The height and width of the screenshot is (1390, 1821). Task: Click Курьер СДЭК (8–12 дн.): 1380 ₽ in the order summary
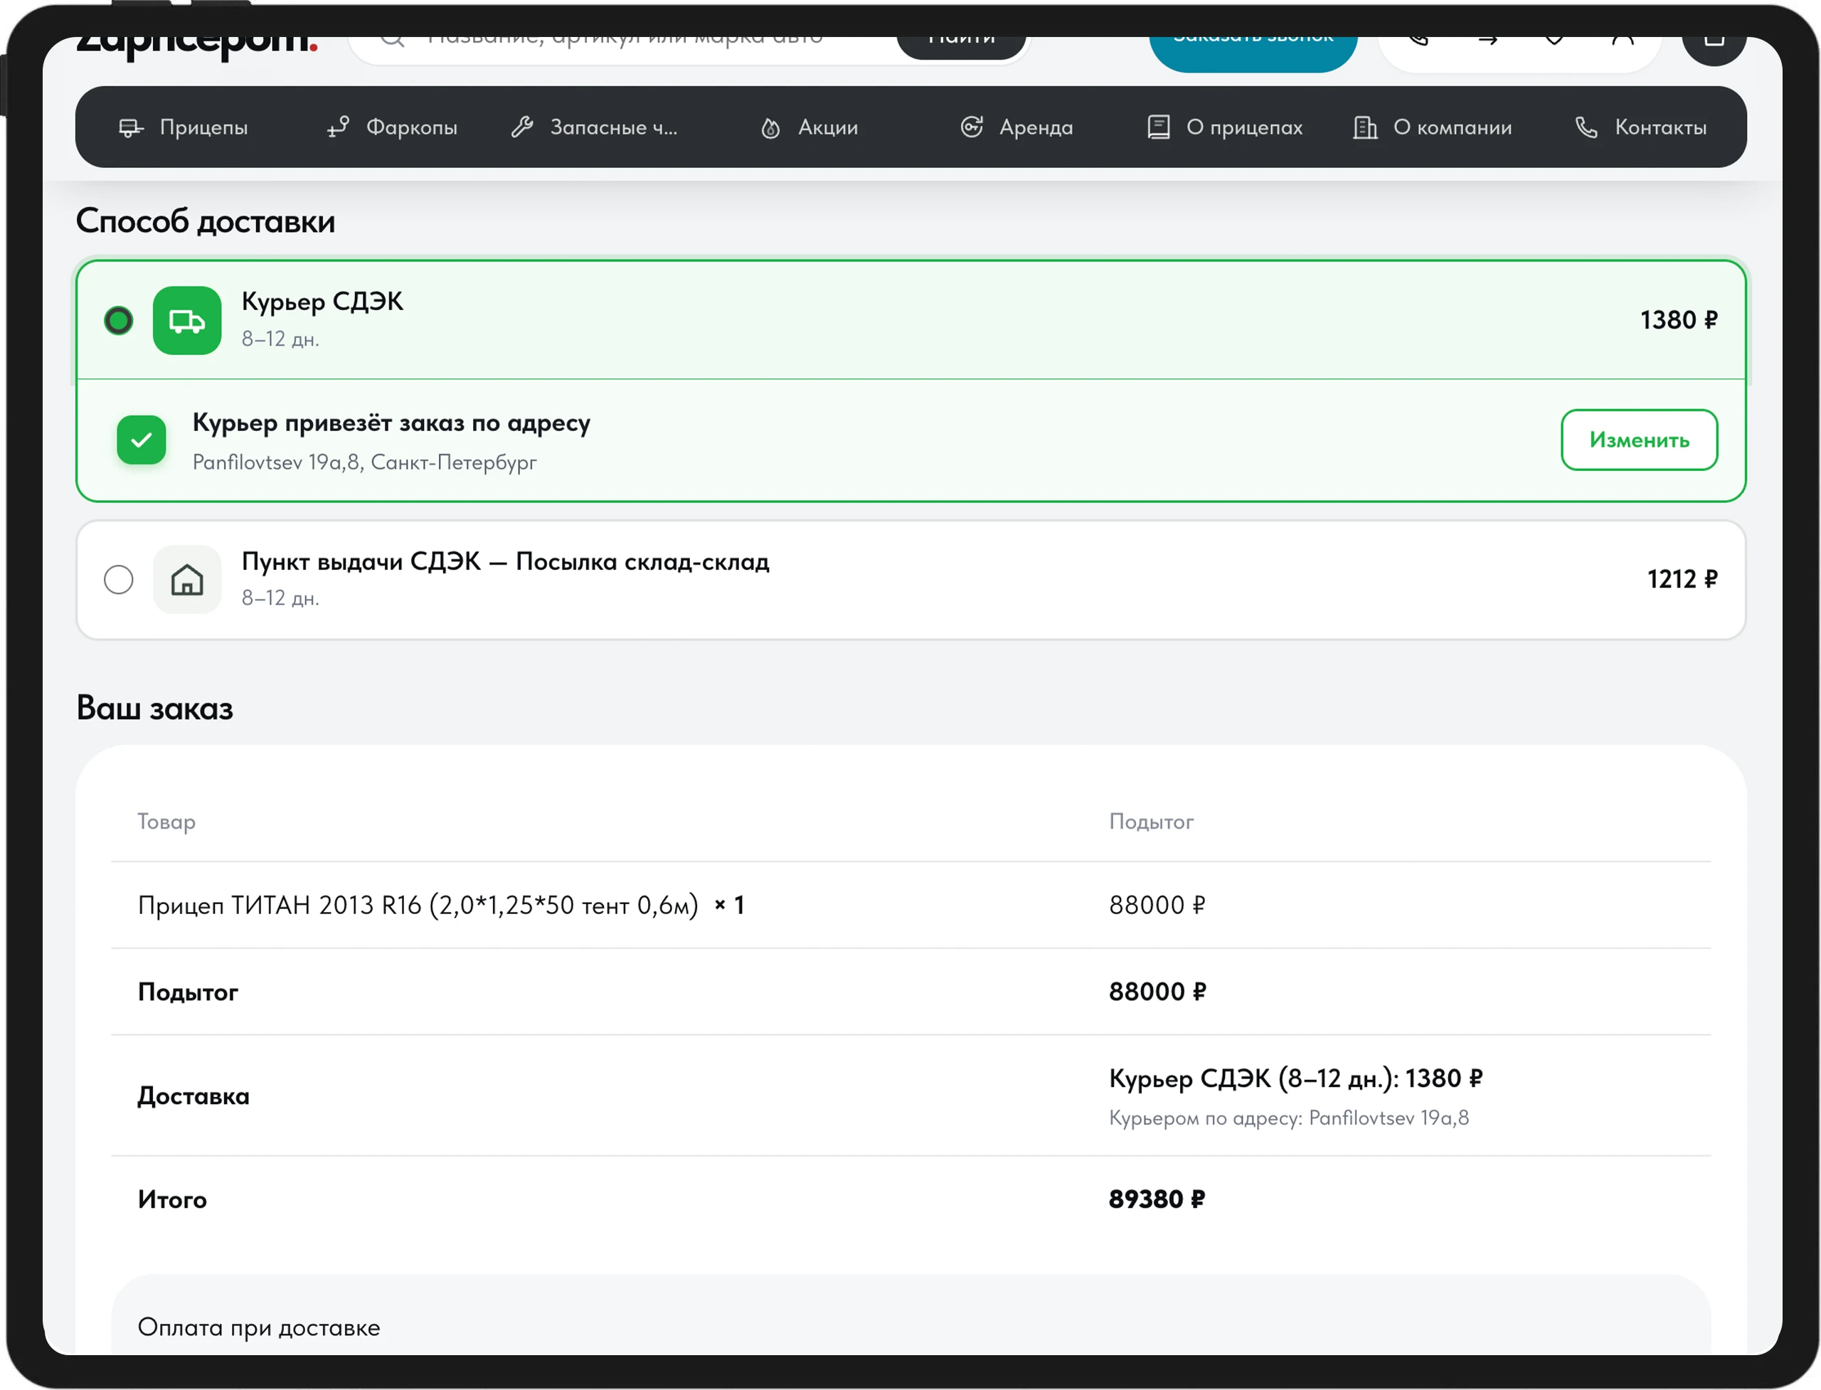pyautogui.click(x=1295, y=1079)
